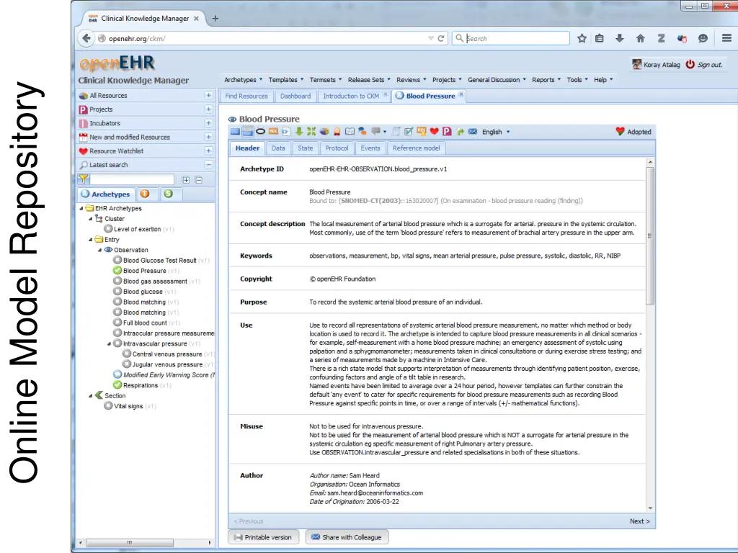Switch to the Data tab
The height and width of the screenshot is (553, 738).
pos(278,148)
